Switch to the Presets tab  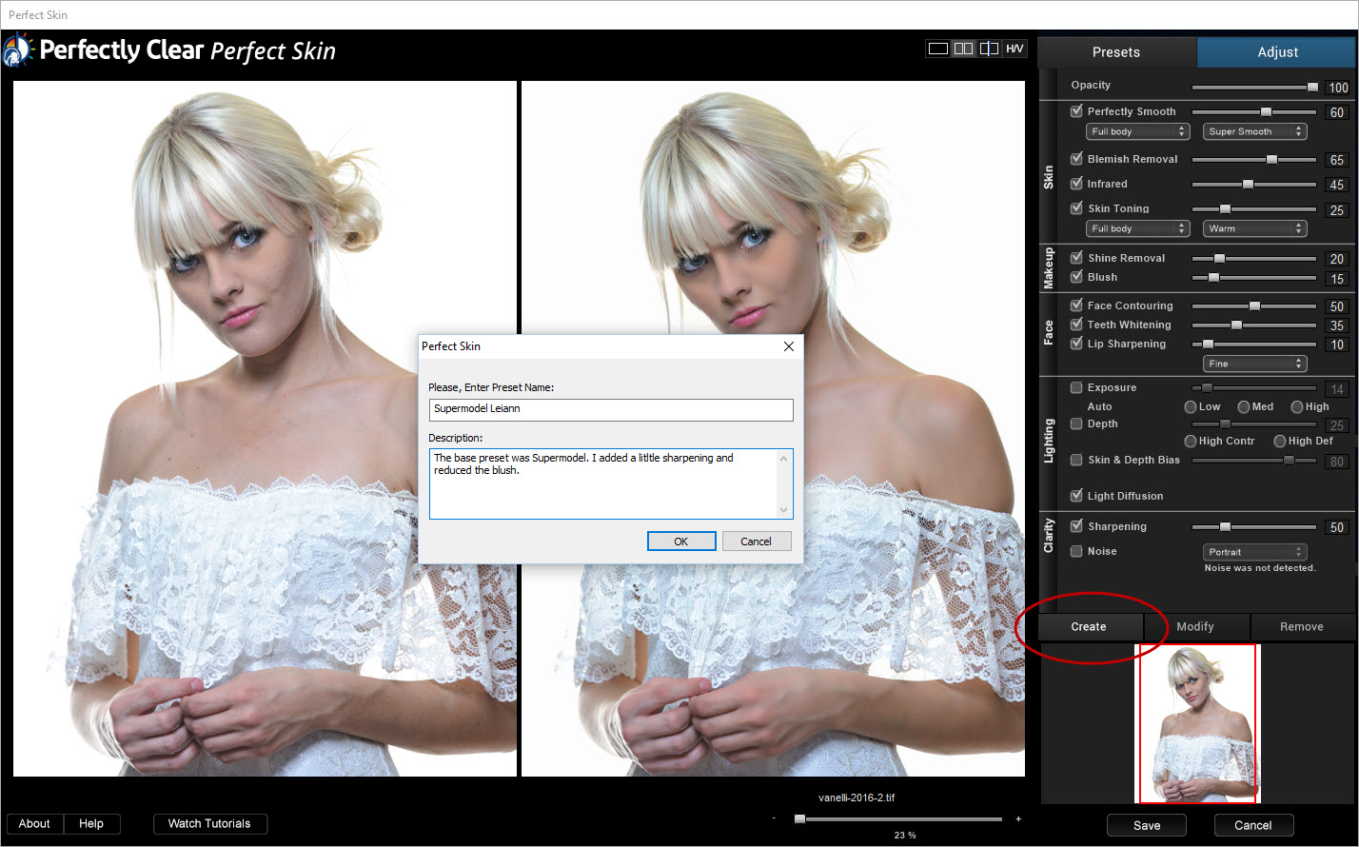1116,52
